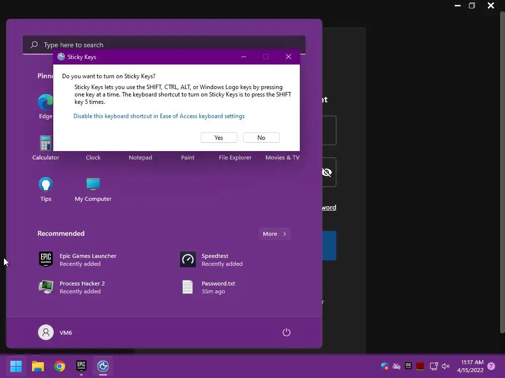505x378 pixels.
Task: Launch Epic Games Launcher from Recommended
Action: click(77, 259)
